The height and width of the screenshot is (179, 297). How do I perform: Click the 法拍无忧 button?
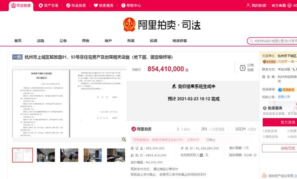[x=280, y=148]
